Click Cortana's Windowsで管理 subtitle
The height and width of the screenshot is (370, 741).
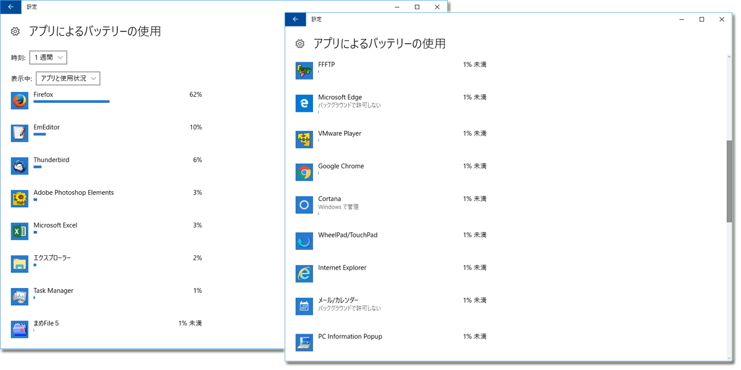[x=338, y=207]
